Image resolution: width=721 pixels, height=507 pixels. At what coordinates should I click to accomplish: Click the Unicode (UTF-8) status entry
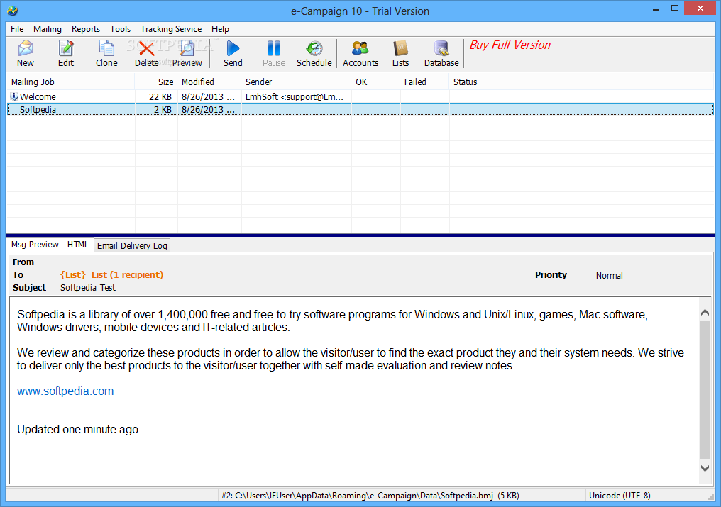point(620,495)
